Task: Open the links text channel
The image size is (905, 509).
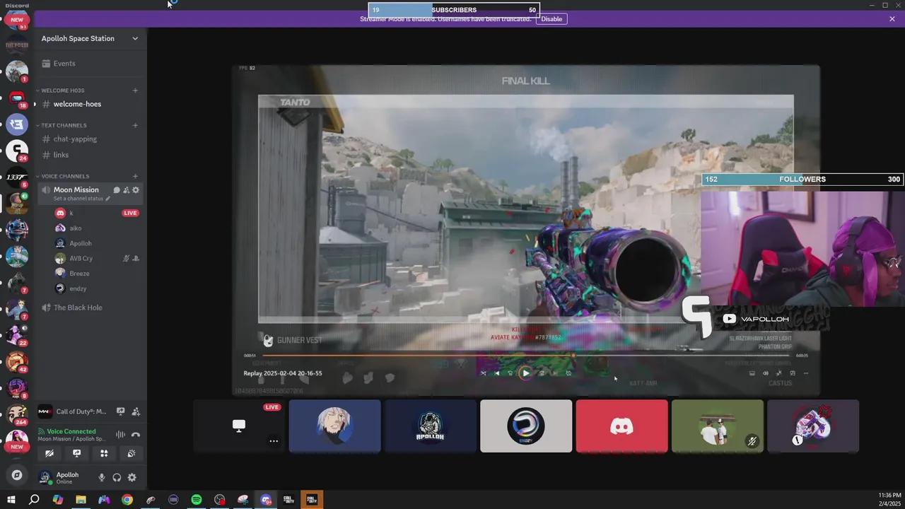Action: tap(90, 155)
